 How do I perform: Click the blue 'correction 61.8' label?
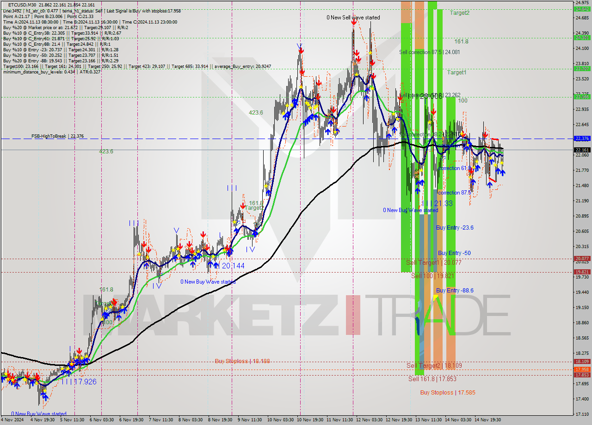tap(454, 169)
